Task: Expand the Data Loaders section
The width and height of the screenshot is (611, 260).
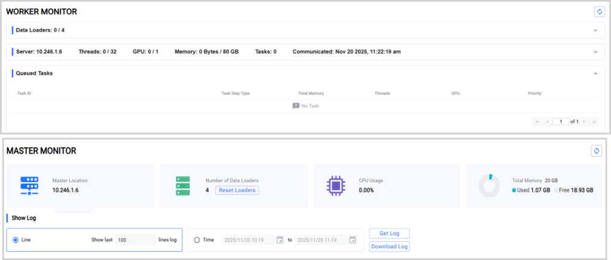Action: click(595, 30)
